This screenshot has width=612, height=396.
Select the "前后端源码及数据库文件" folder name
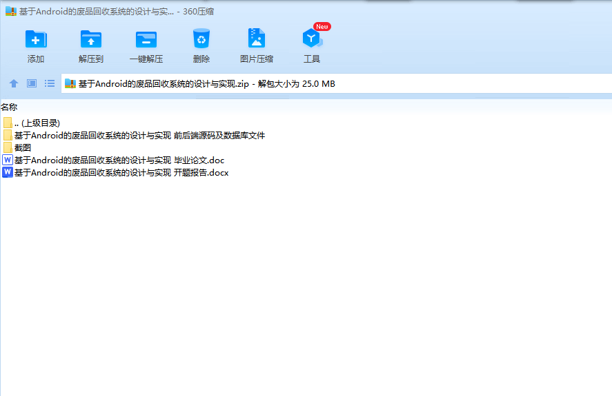click(x=140, y=136)
